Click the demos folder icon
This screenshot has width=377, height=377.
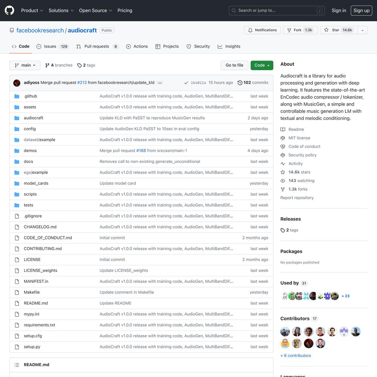tap(17, 151)
